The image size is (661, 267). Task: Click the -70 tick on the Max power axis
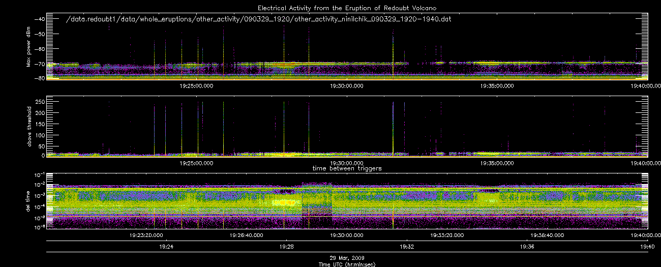pos(39,64)
